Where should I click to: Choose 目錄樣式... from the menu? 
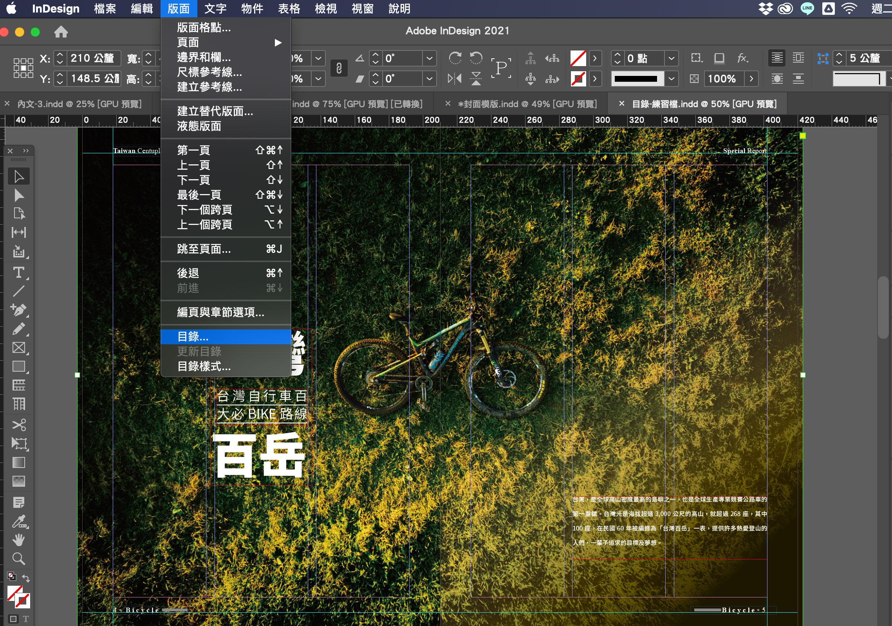(204, 367)
